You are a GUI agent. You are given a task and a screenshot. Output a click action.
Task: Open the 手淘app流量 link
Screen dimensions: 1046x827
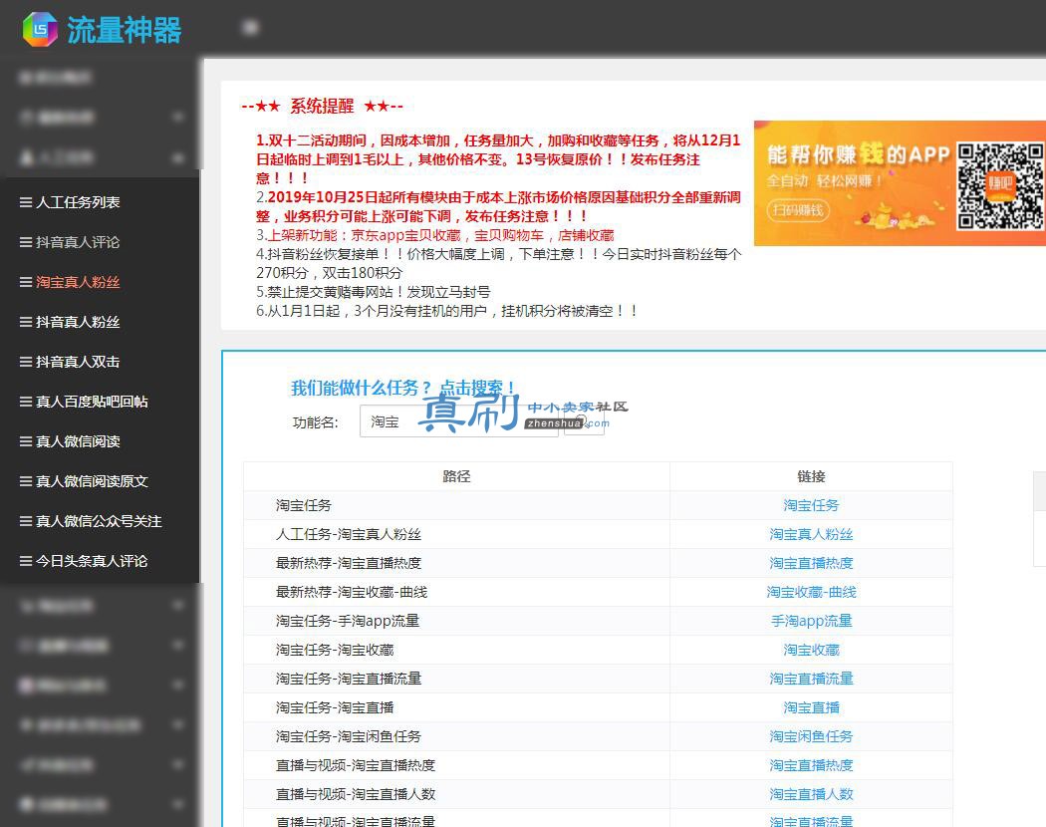point(811,621)
